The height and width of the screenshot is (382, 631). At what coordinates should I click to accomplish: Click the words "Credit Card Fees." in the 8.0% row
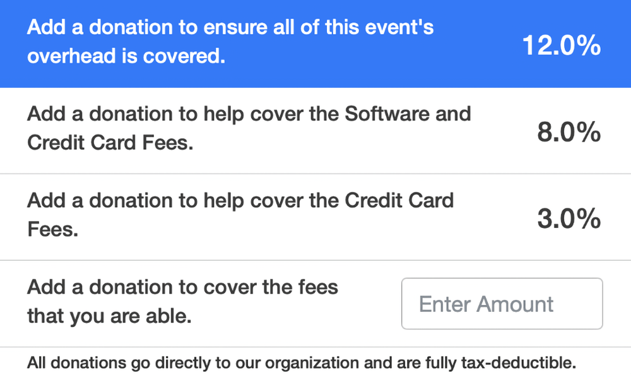(110, 143)
